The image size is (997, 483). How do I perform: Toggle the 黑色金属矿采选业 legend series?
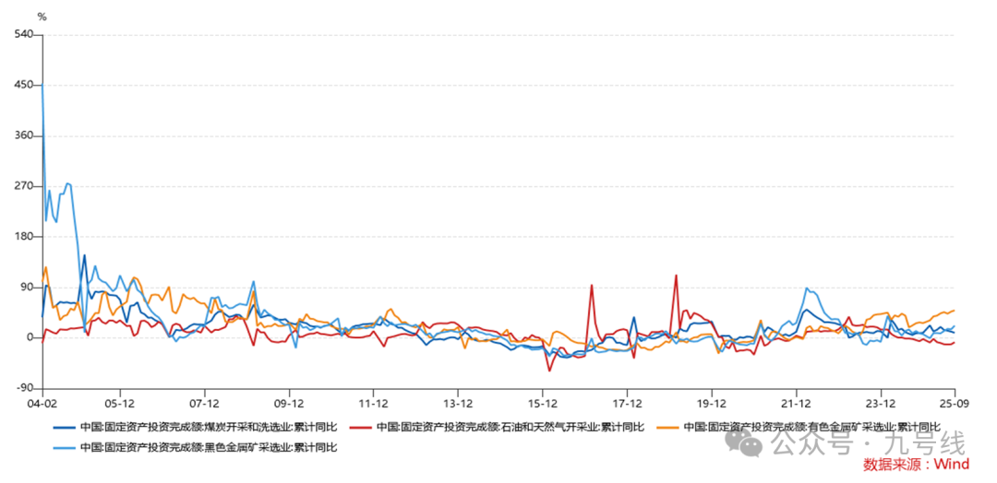(208, 447)
